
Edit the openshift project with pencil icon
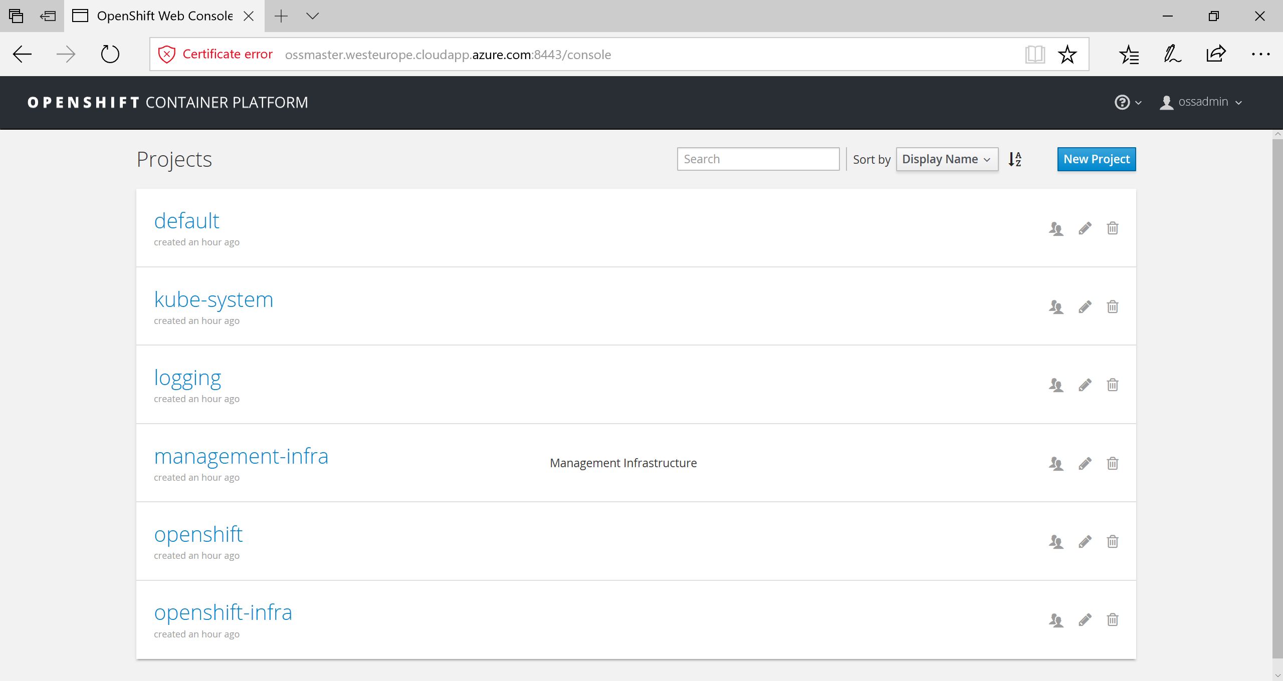coord(1085,542)
